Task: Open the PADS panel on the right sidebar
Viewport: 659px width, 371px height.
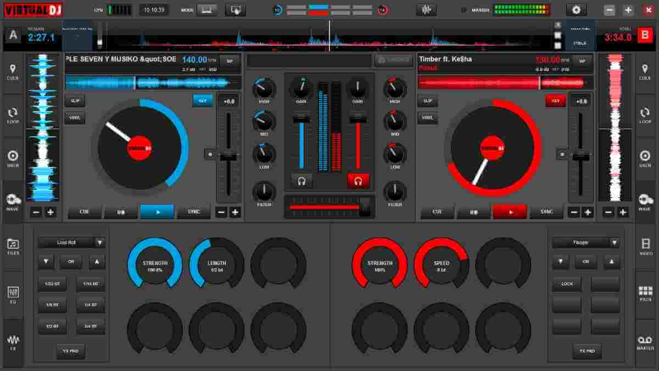Action: [646, 287]
